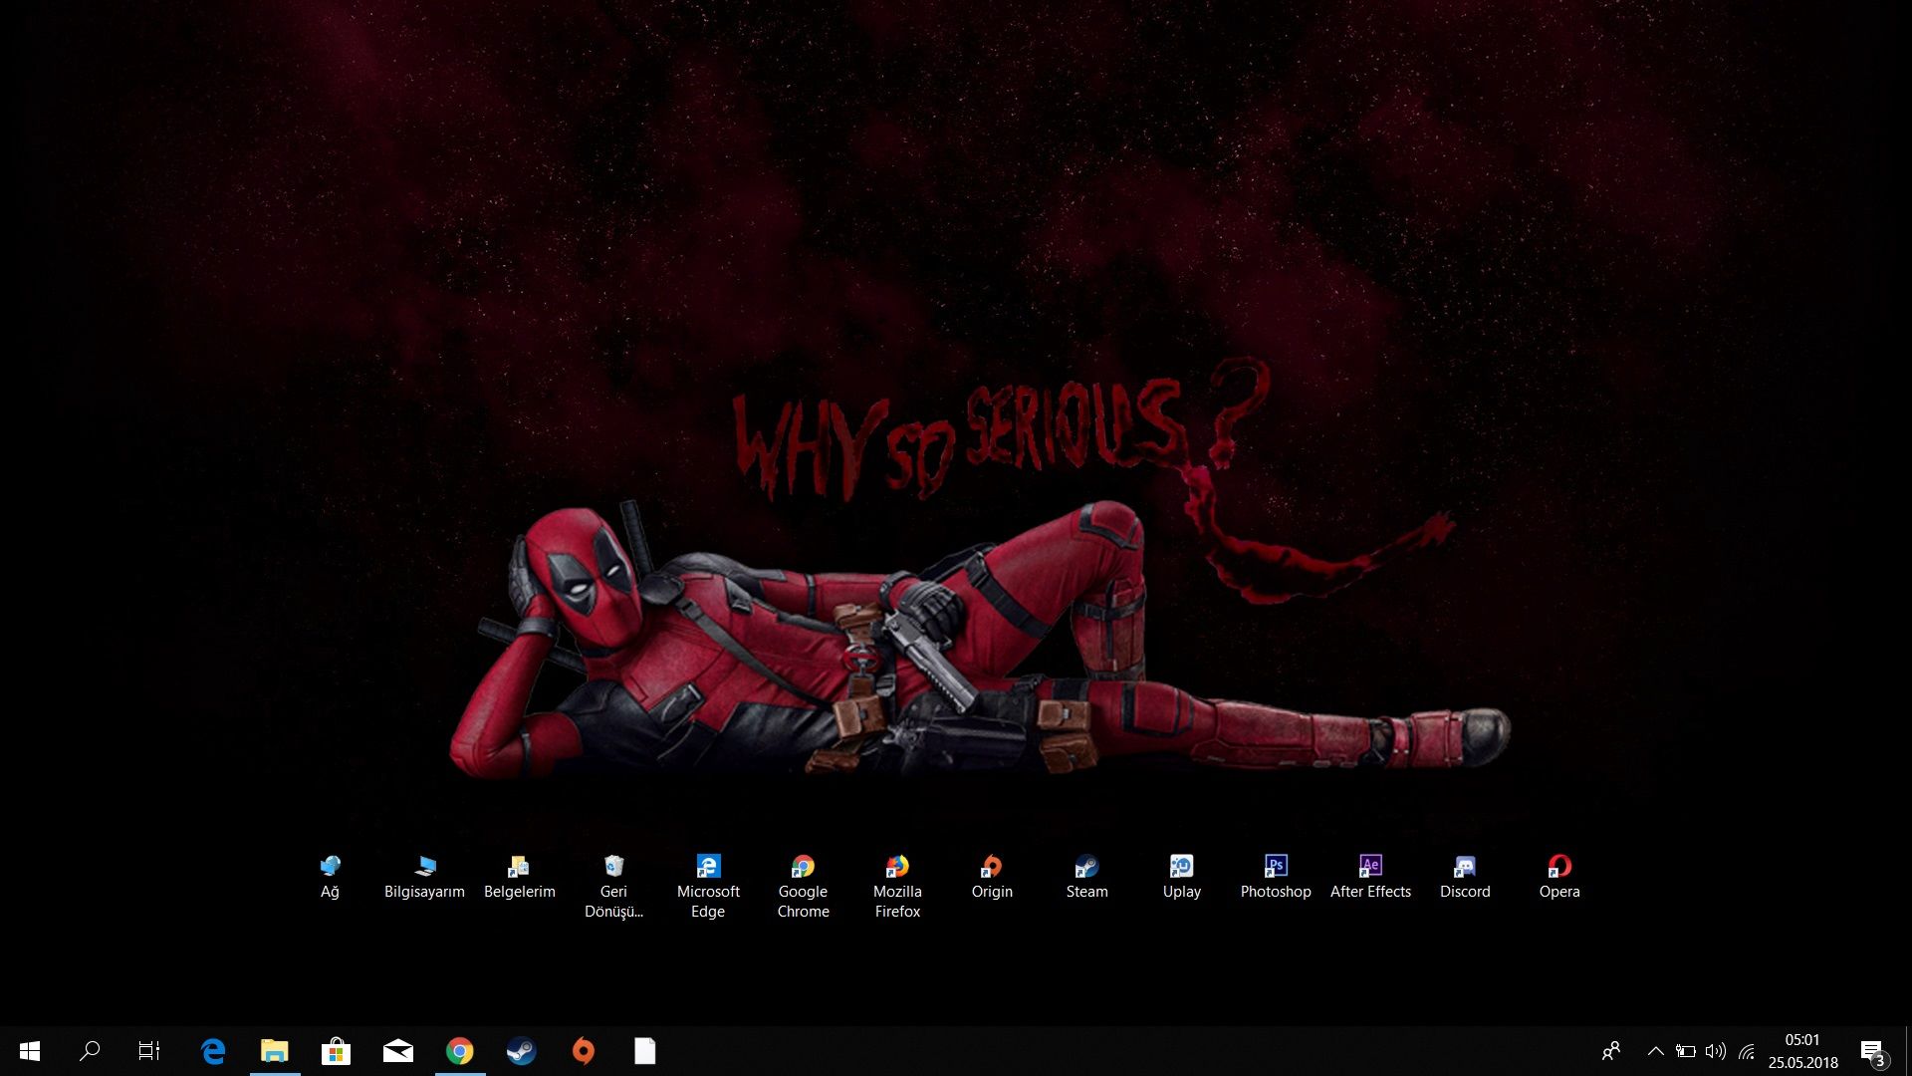The image size is (1912, 1076).
Task: Click the taskbar clock showing 05:01
Action: (x=1802, y=1051)
